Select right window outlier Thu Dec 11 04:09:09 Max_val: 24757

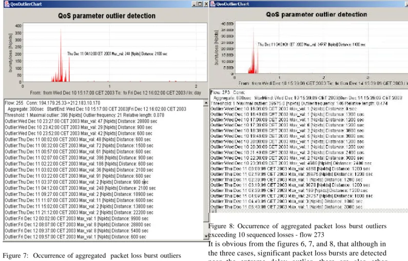coord(292,196)
